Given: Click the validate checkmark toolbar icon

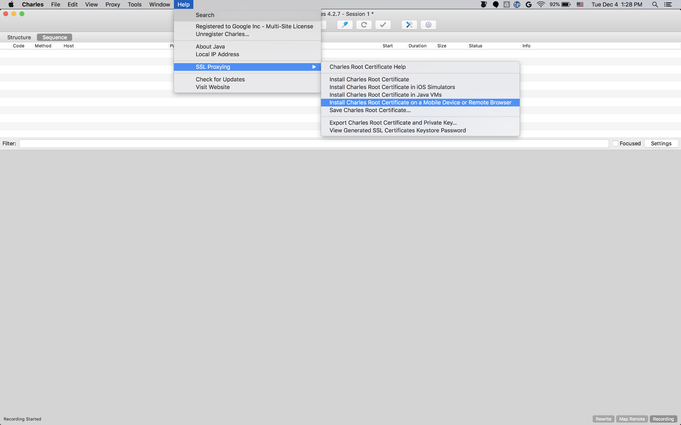Looking at the screenshot, I should (x=383, y=25).
